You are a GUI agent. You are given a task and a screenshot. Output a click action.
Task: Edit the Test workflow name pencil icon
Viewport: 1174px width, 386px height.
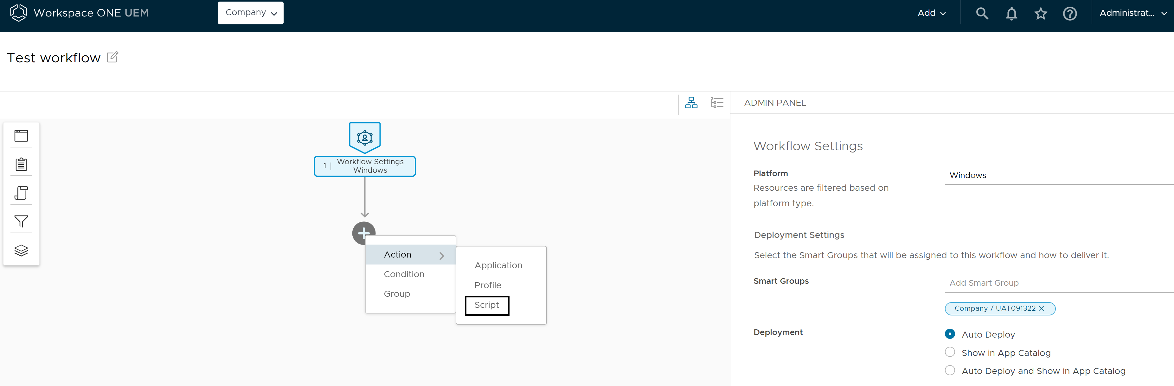112,57
